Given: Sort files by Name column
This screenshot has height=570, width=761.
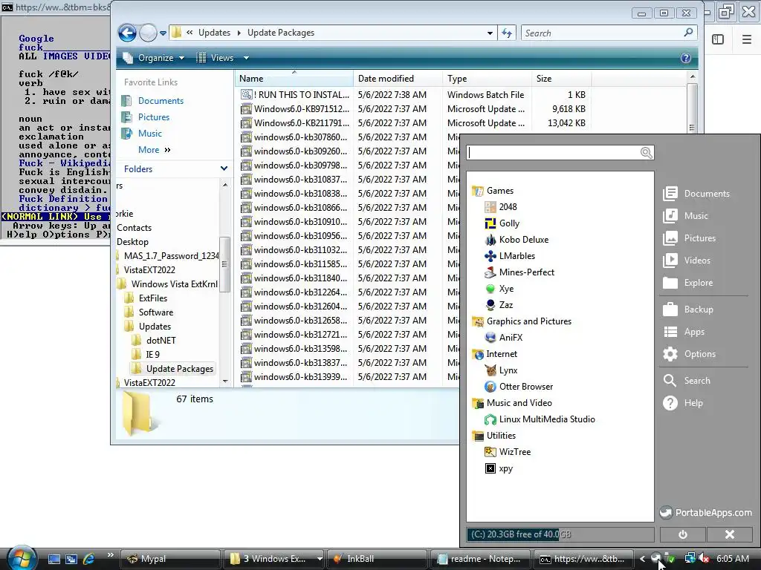Looking at the screenshot, I should click(x=294, y=79).
